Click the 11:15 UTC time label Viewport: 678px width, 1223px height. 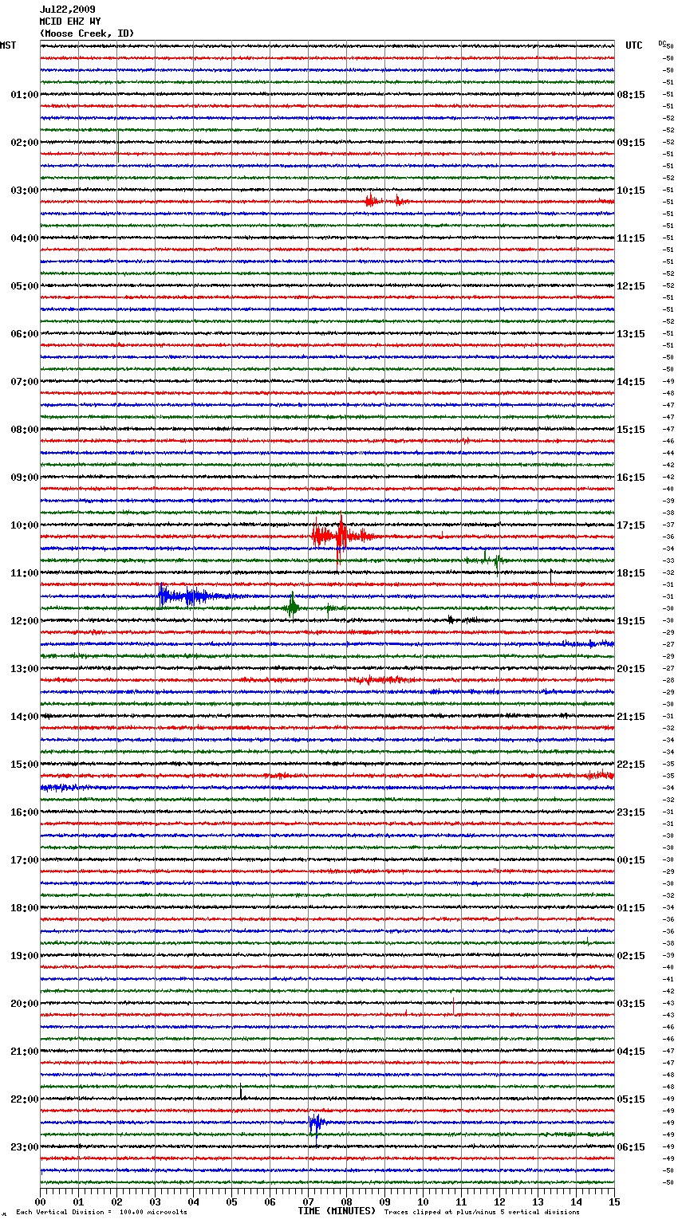[631, 238]
